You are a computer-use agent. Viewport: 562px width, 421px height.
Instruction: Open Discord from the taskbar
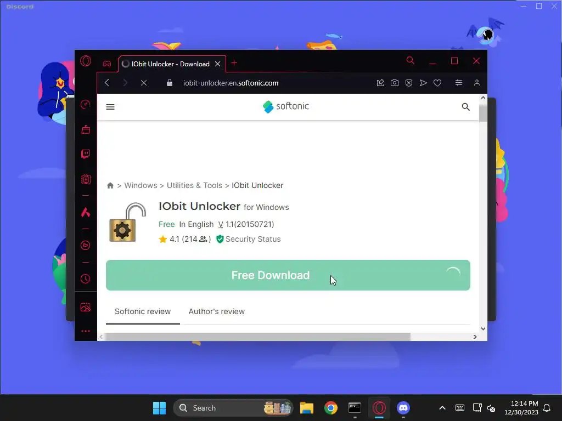pos(403,408)
